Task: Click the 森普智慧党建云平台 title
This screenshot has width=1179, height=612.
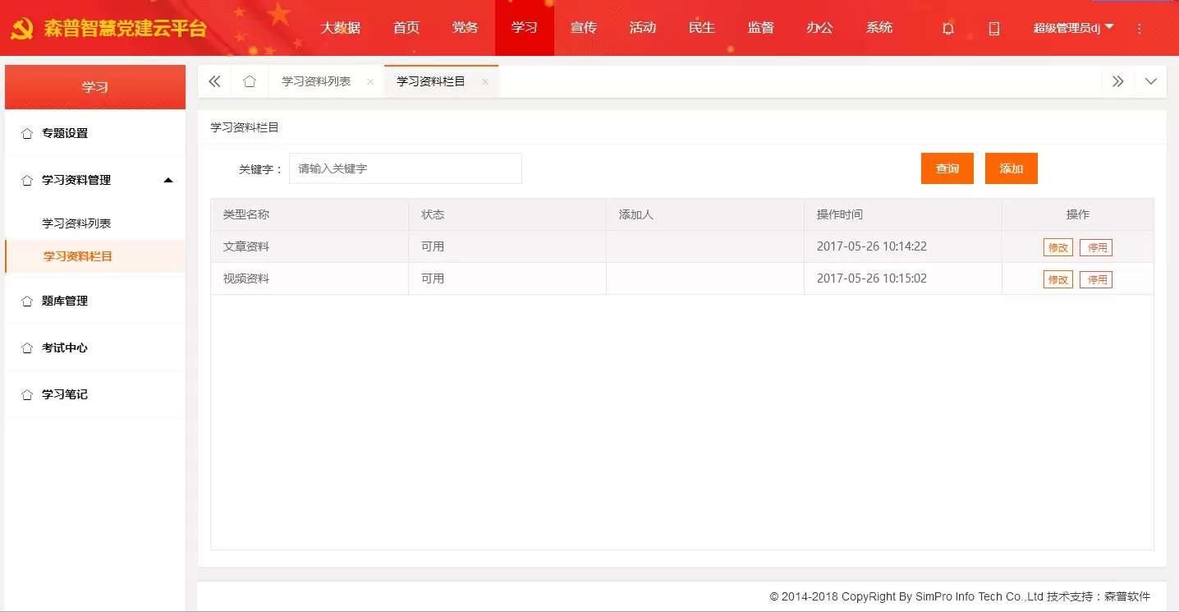Action: point(125,29)
